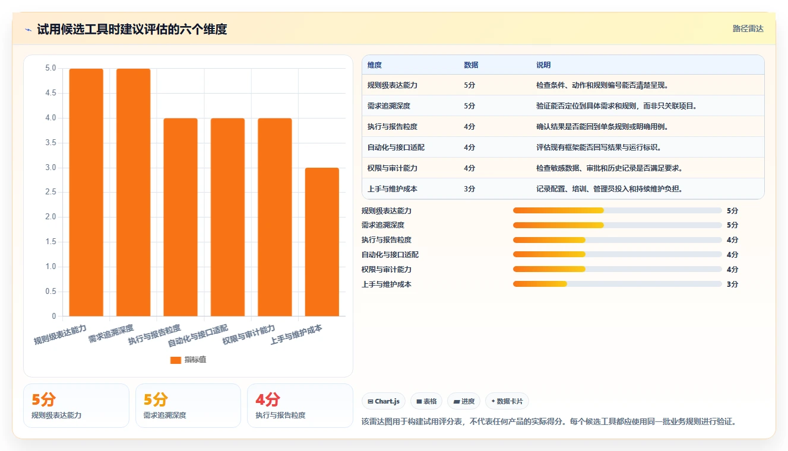Click the 权限与审计能力 bar in chart
Viewport: 788px width, 451px height.
click(275, 217)
